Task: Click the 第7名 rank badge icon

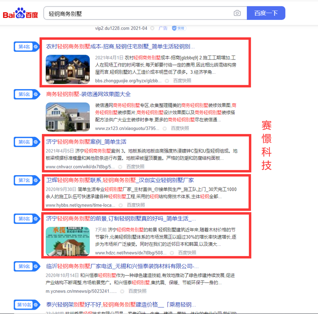Action: 27,180
